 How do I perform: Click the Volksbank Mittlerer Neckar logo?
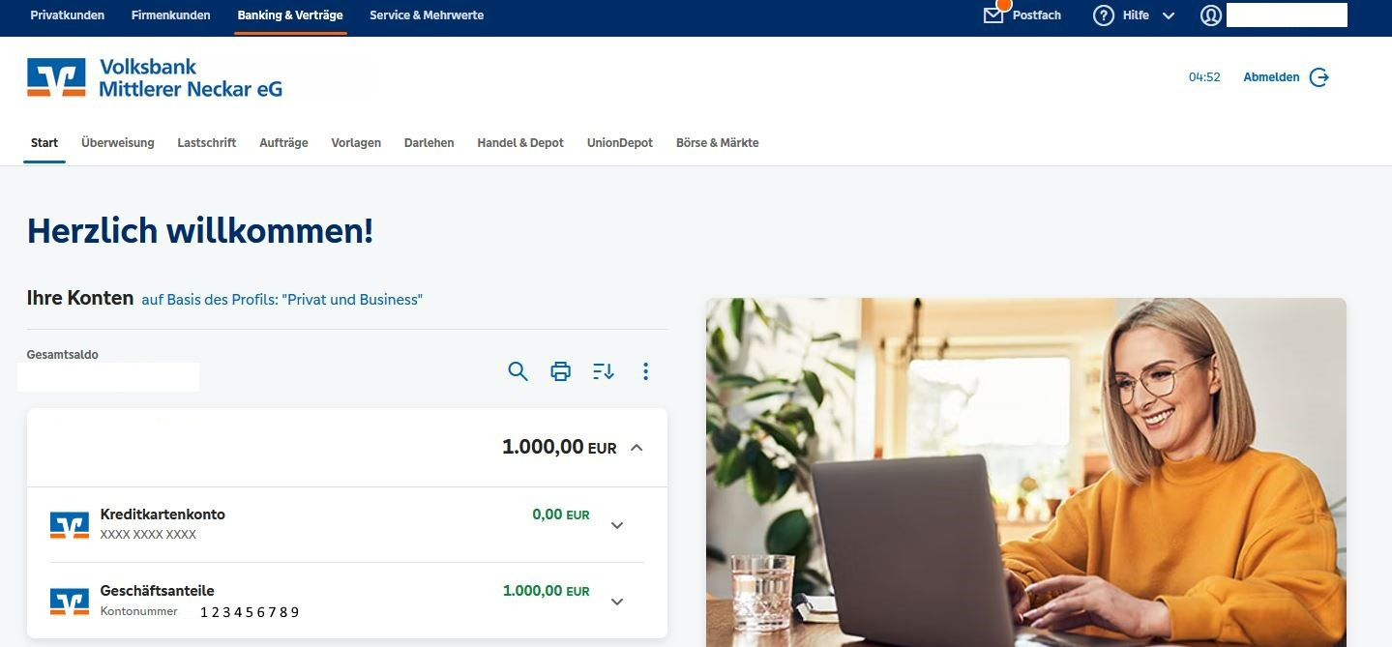[155, 77]
